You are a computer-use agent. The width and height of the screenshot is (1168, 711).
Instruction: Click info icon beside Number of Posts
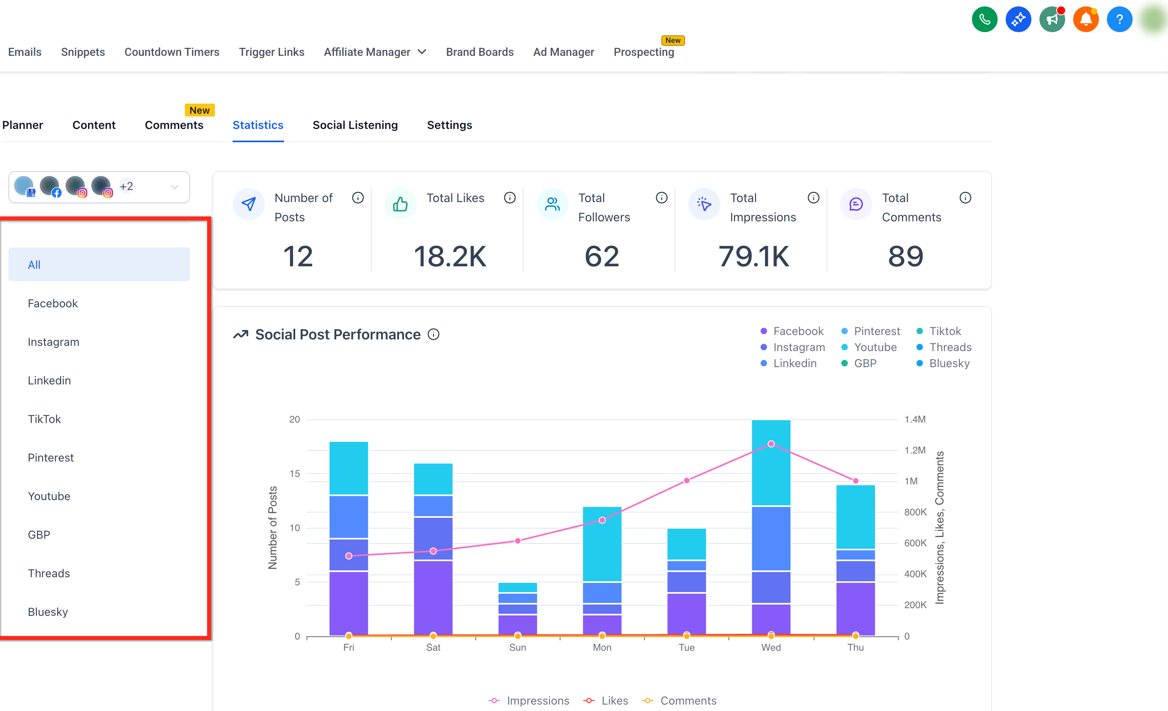(x=358, y=198)
